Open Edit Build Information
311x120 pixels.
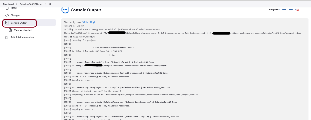[22, 37]
